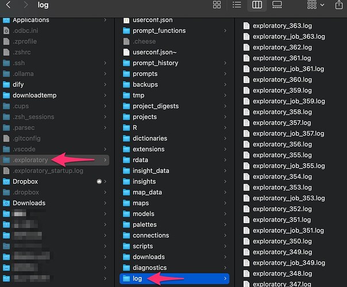Switch to gallery view
This screenshot has width=347, height=287.
pos(277,5)
